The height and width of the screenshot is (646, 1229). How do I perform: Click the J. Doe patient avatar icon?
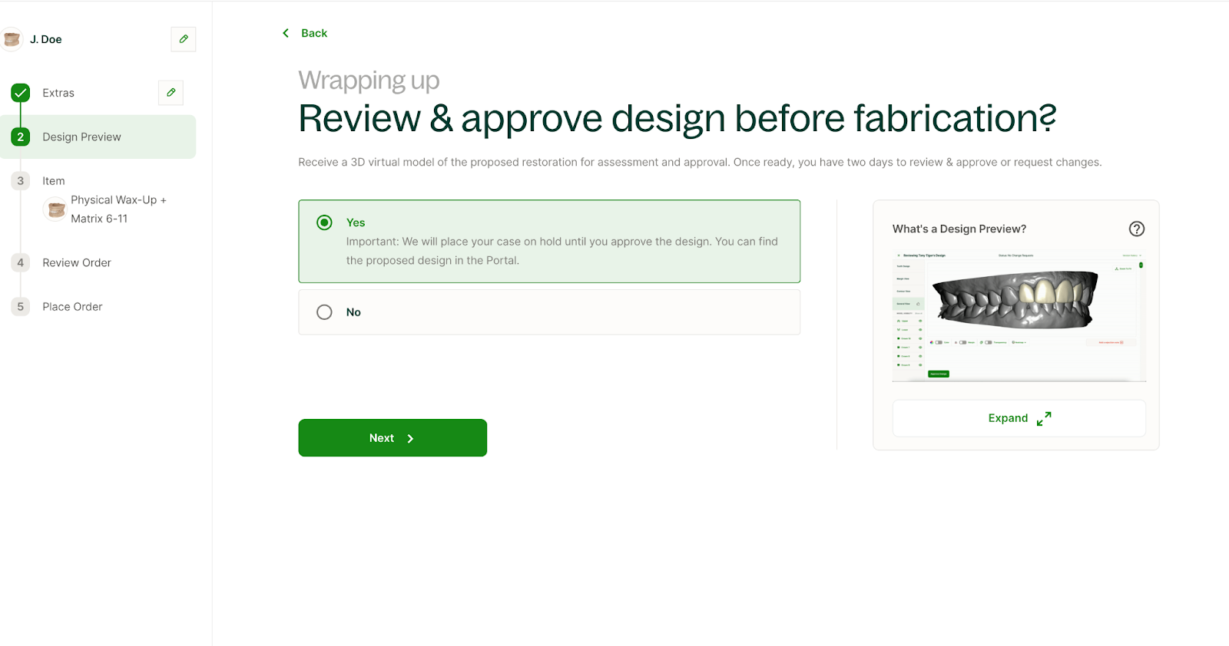pos(12,39)
